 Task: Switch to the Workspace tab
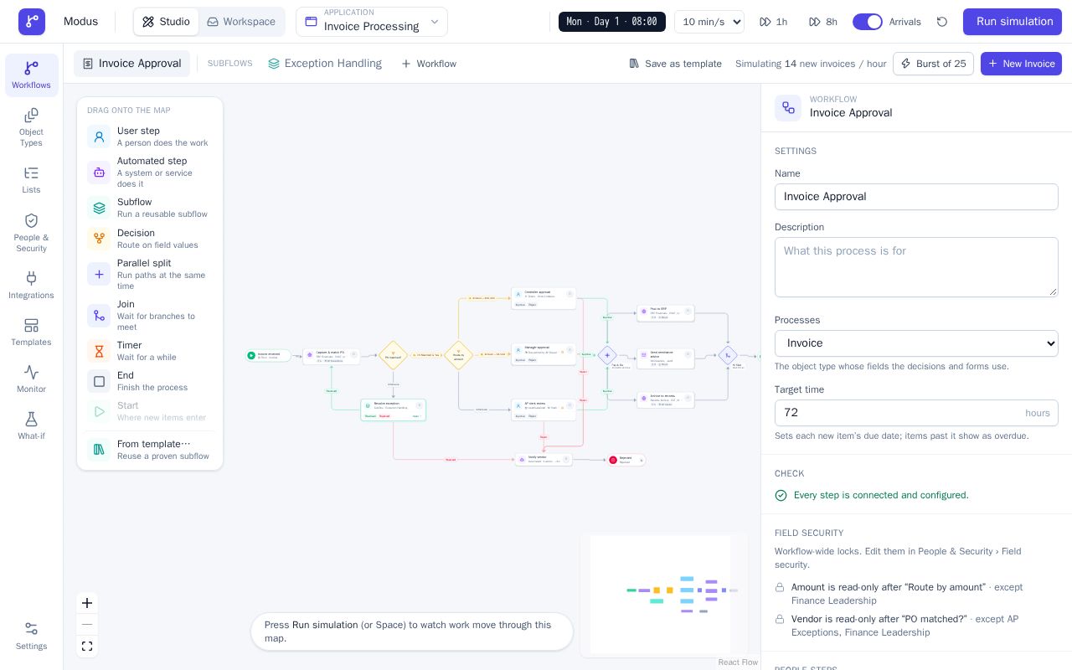pos(241,22)
